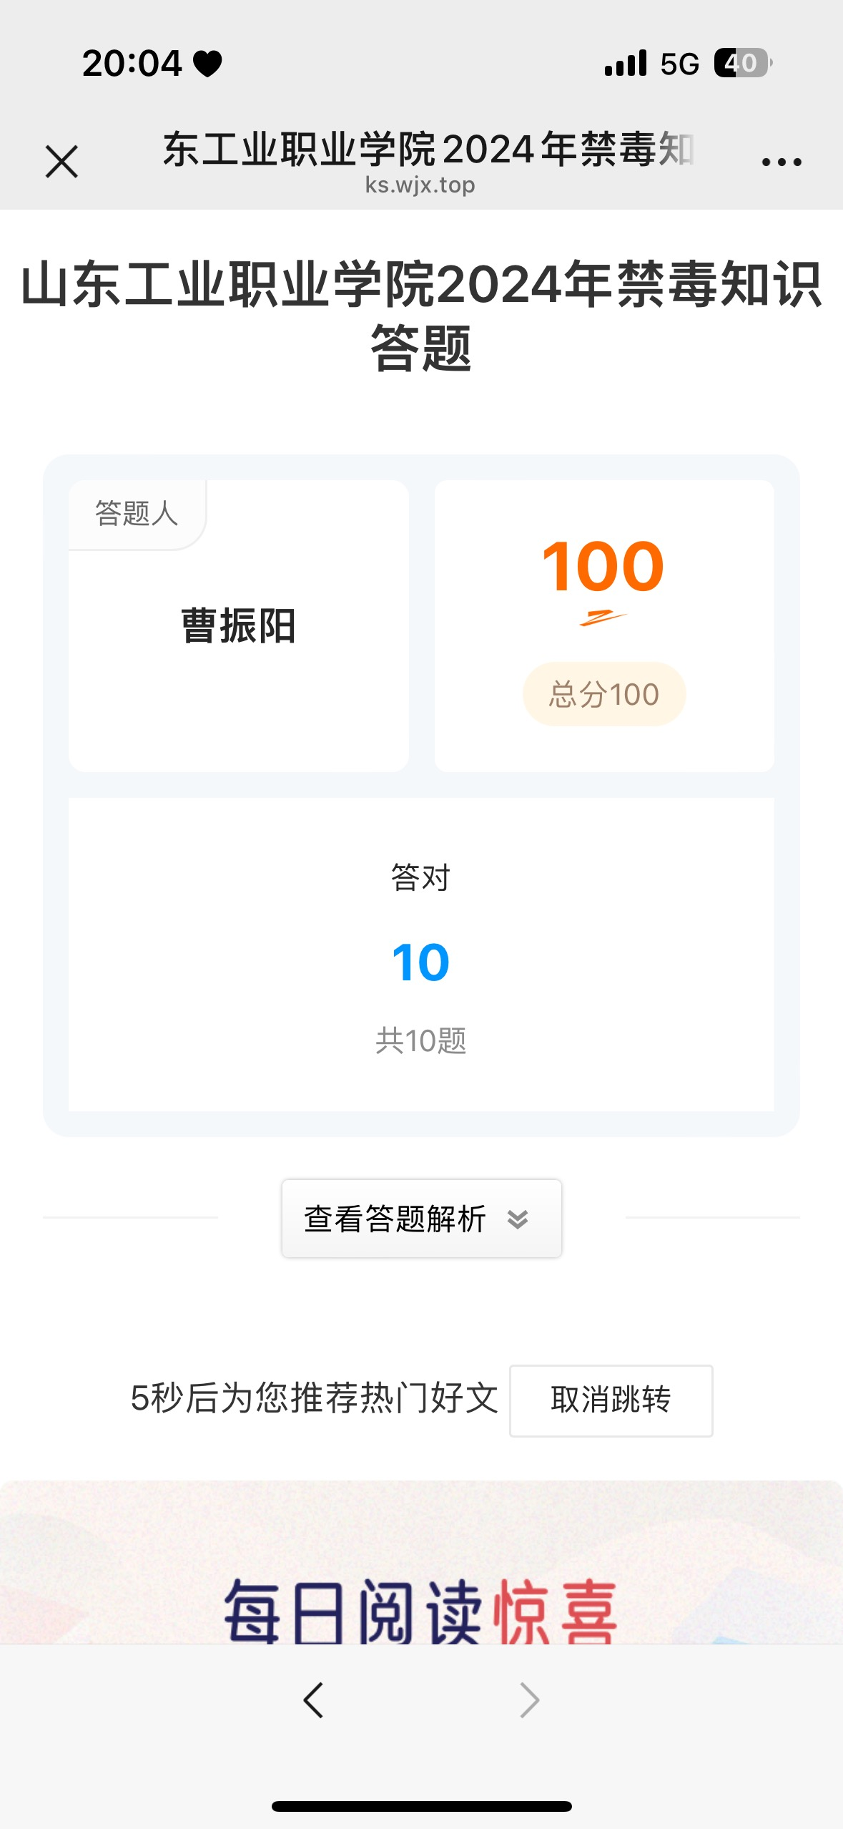
Task: Tap the cellular signal bars icon
Action: (x=625, y=64)
